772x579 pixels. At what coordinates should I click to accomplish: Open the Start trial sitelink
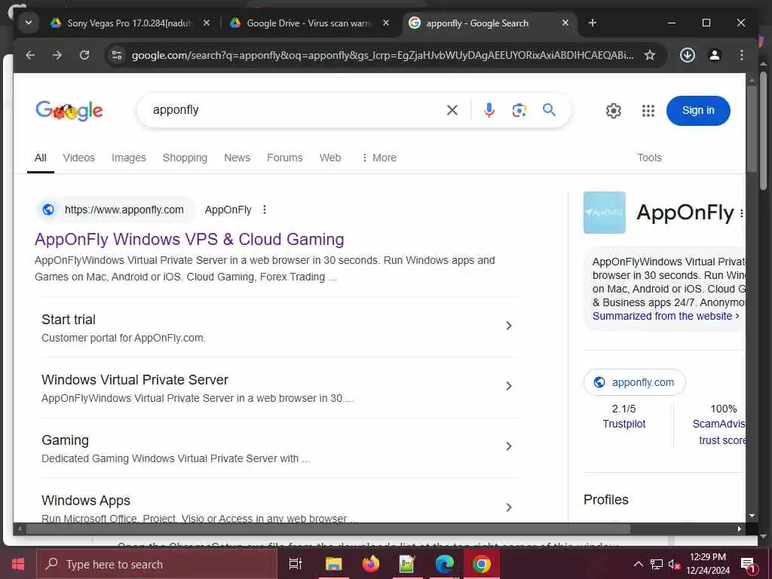point(69,320)
